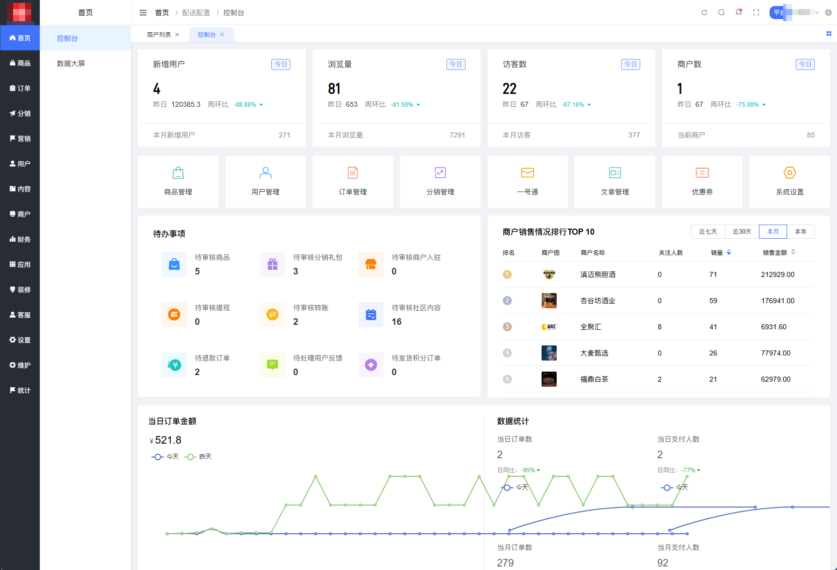The width and height of the screenshot is (837, 570).
Task: Sort ranking by 销量 column arrows
Action: coord(729,252)
